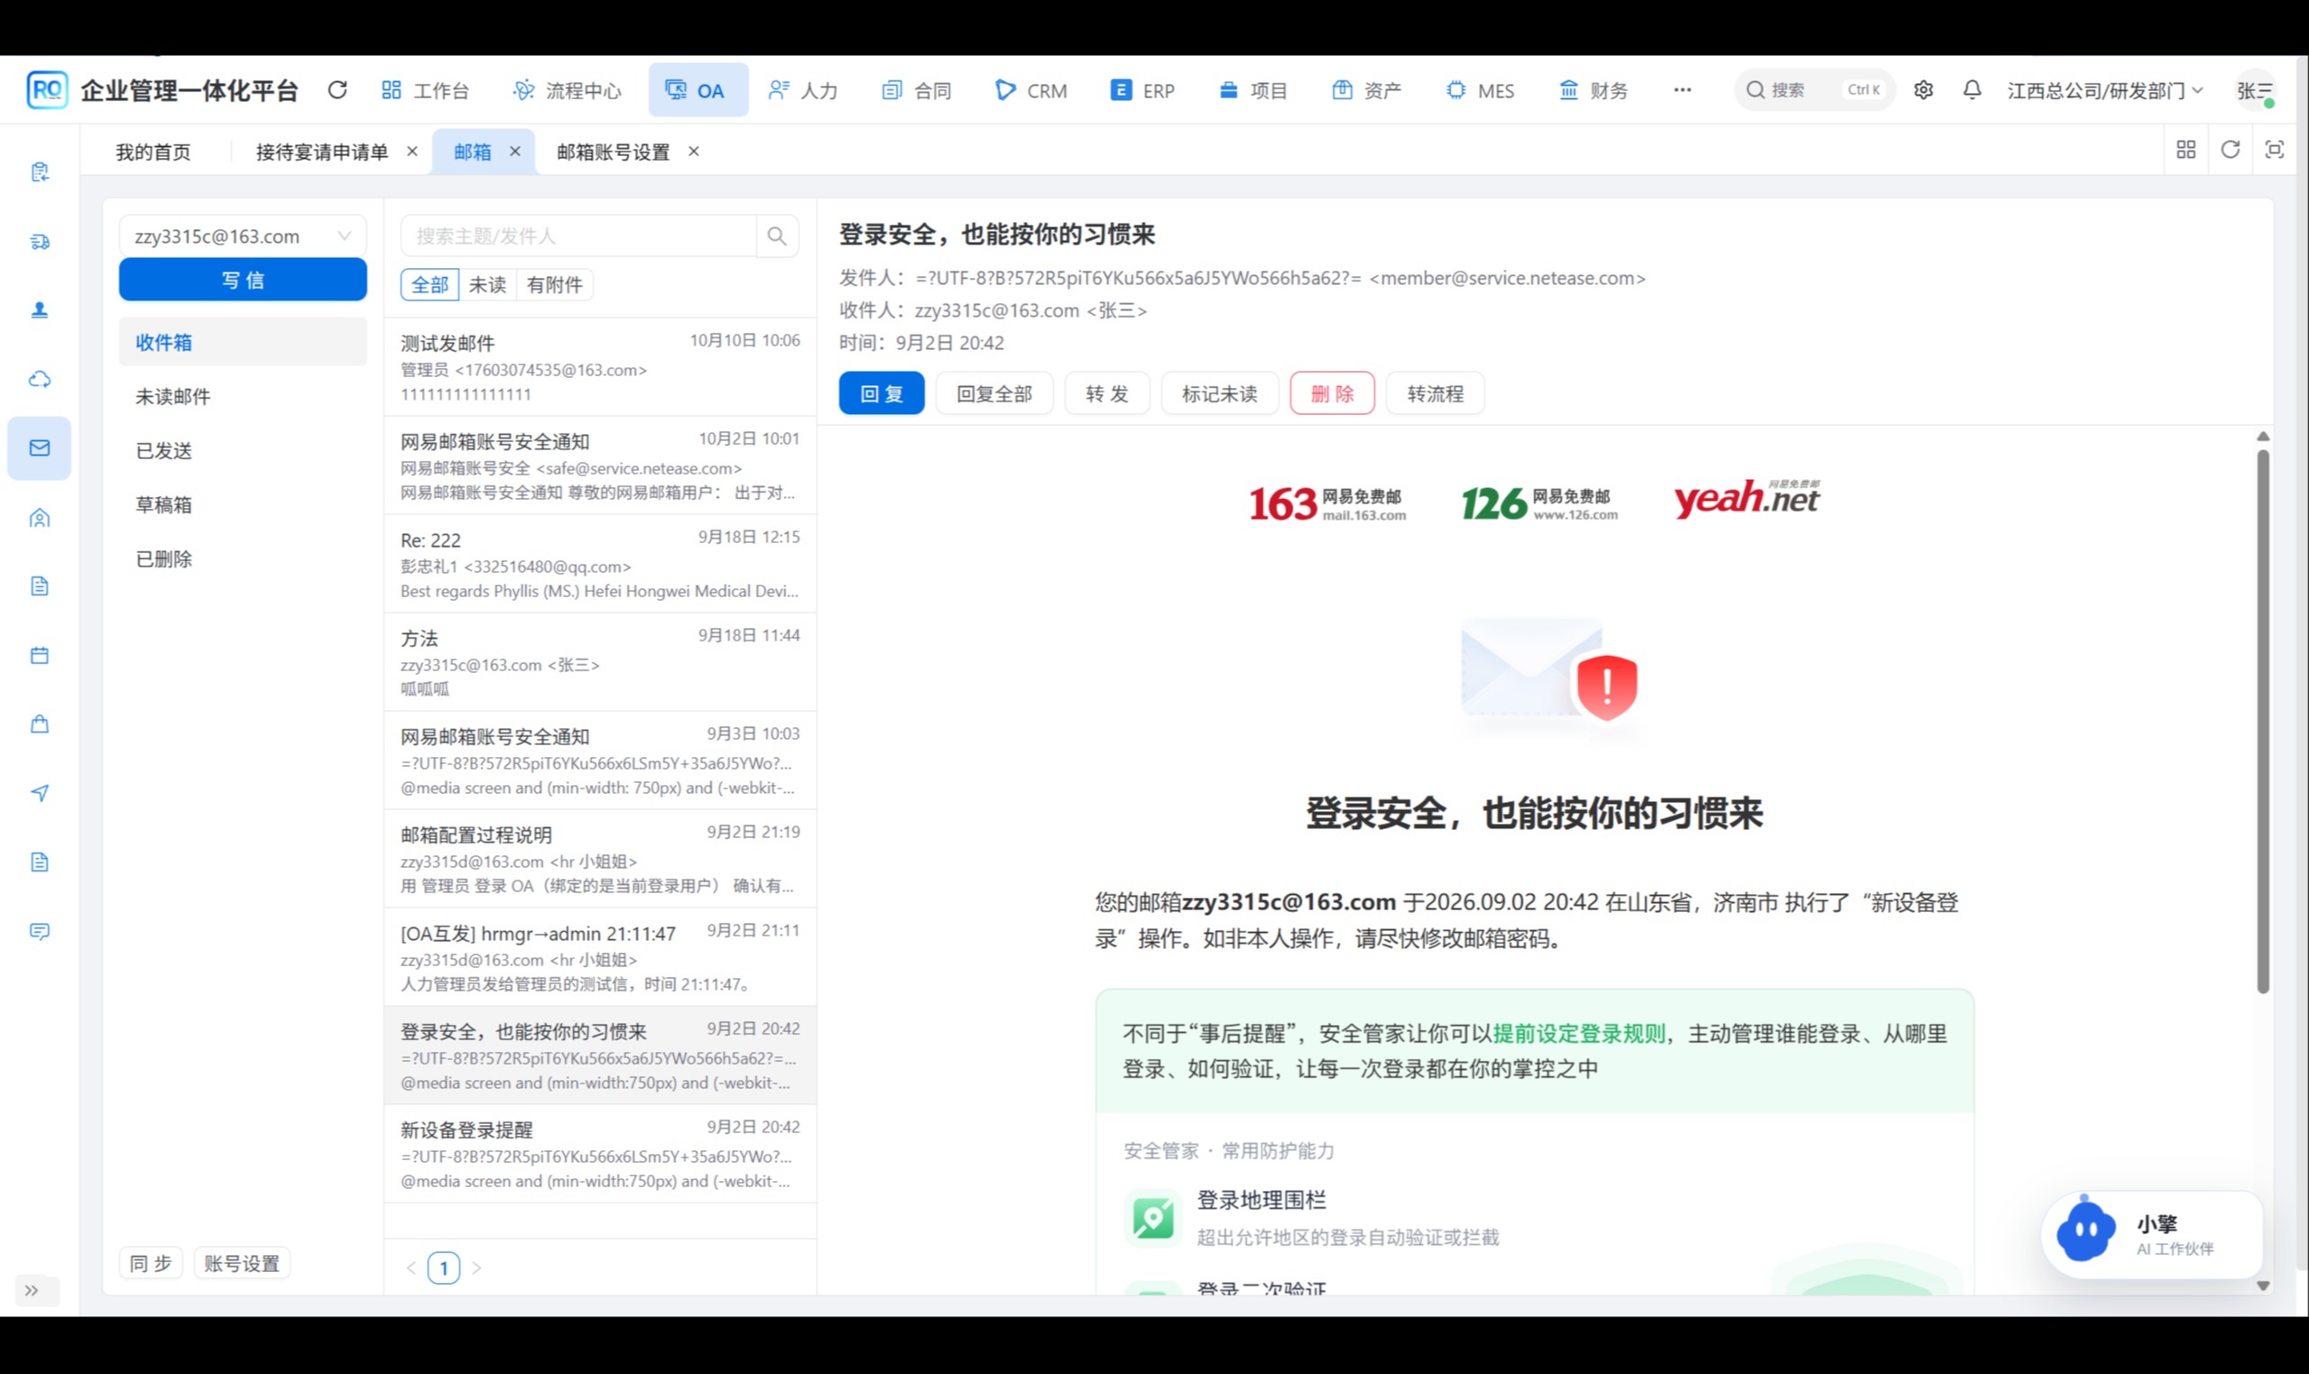Filter mail list by 全部

[x=429, y=284]
